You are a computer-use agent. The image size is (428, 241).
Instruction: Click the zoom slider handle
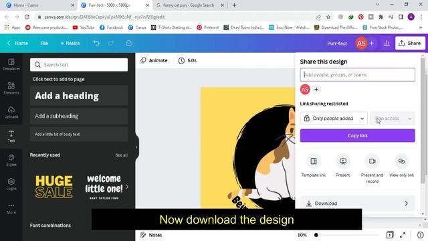316,235
